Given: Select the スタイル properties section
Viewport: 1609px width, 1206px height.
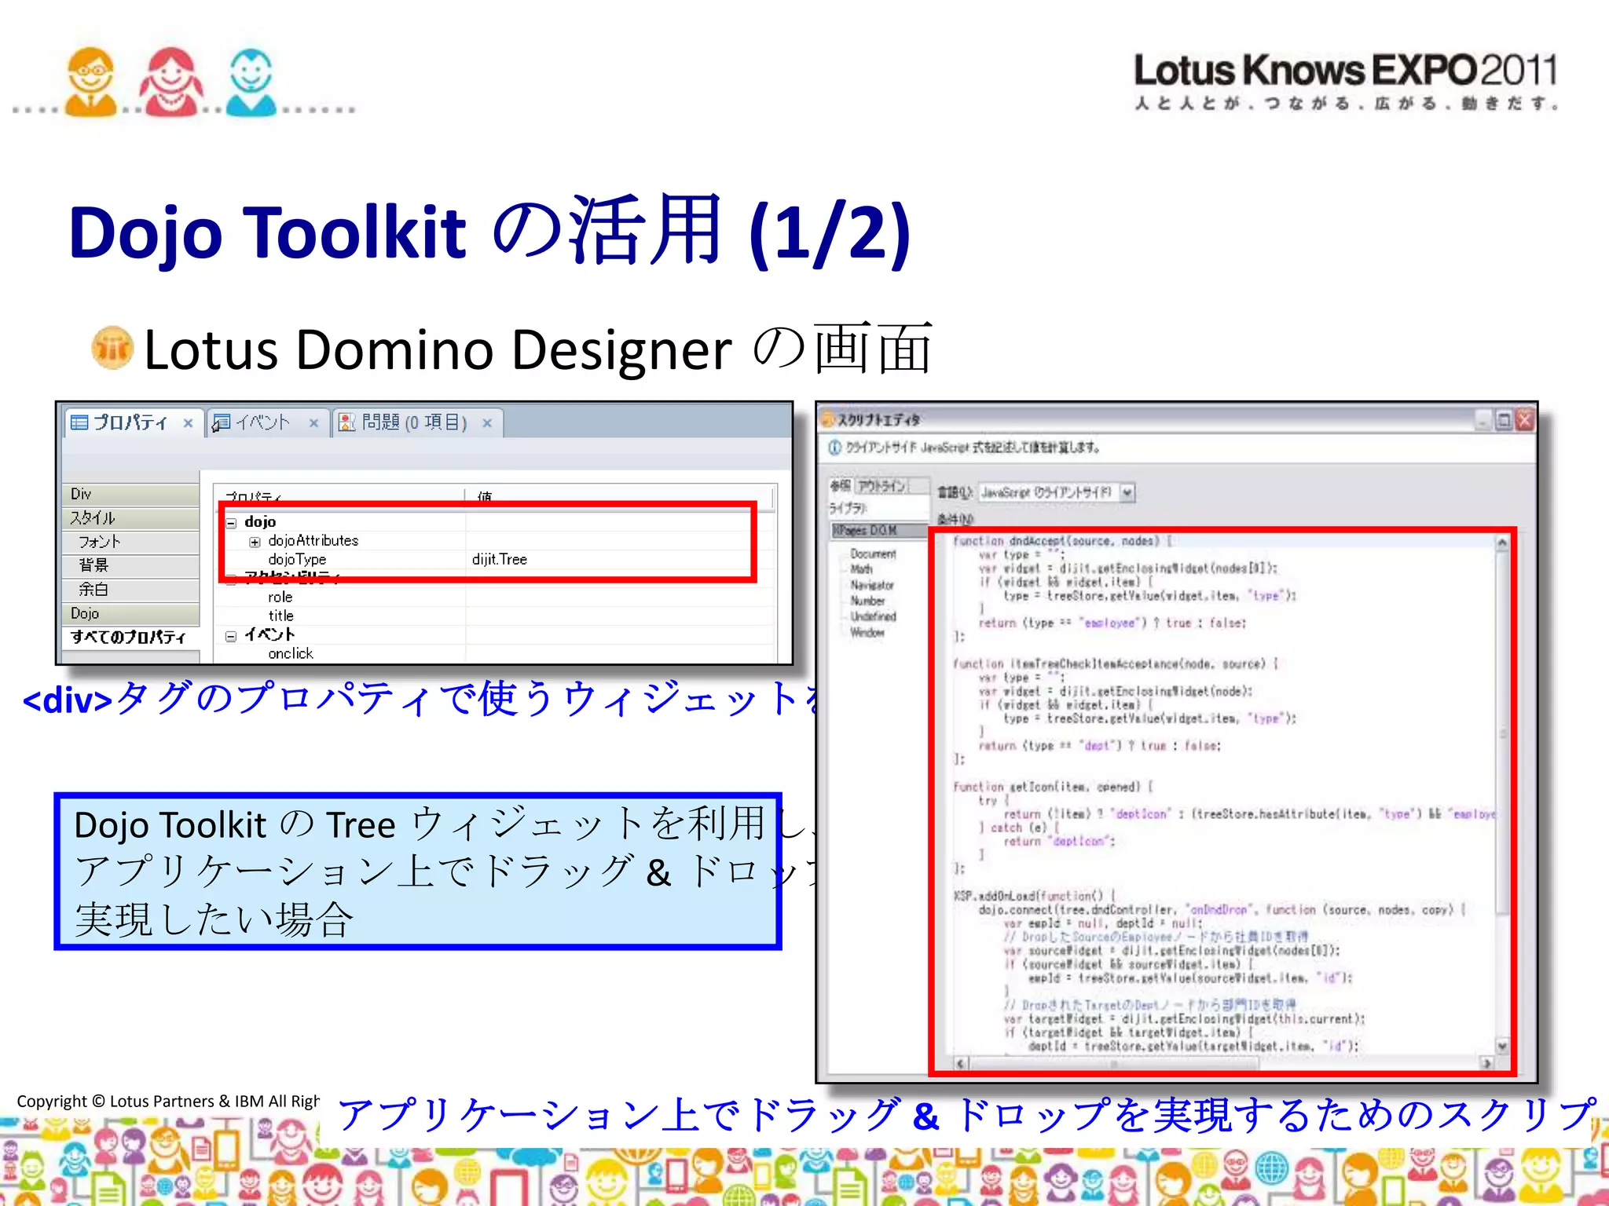Looking at the screenshot, I should click(130, 518).
